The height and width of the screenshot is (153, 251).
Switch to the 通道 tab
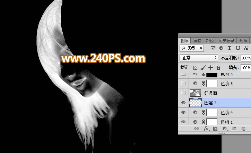tap(197, 40)
